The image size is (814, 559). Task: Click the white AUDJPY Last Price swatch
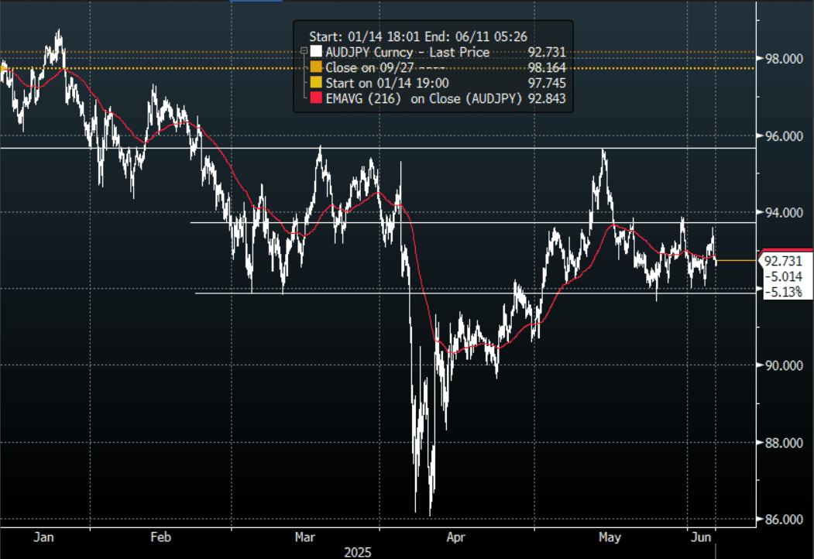316,53
